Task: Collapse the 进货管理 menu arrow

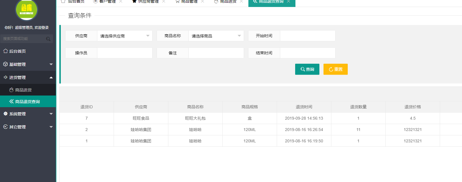Action: pyautogui.click(x=51, y=77)
